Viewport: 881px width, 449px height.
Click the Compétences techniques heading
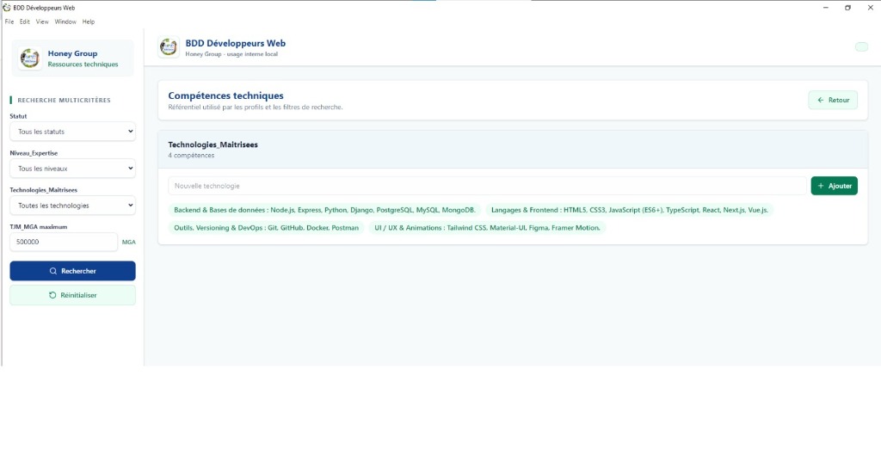pyautogui.click(x=226, y=96)
